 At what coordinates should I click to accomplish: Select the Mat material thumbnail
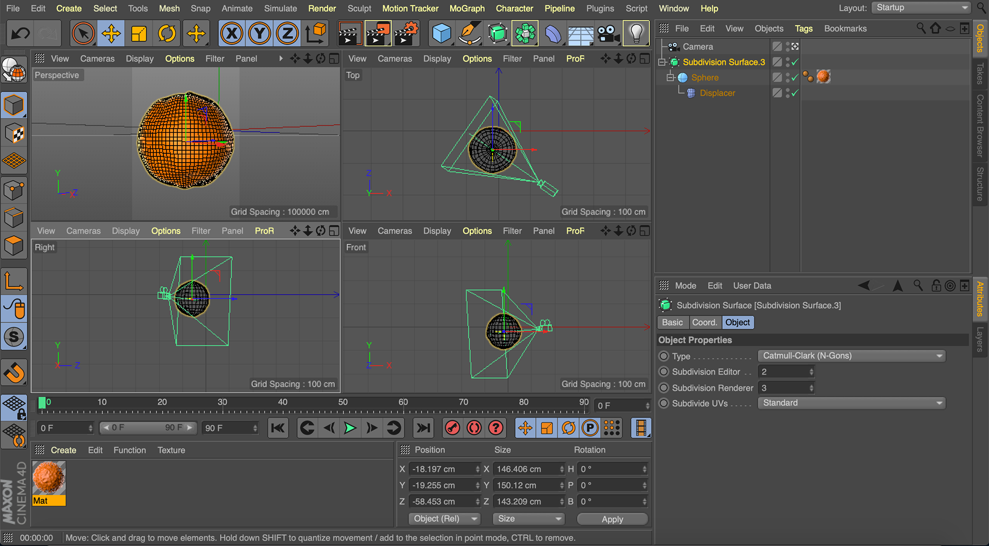click(49, 479)
